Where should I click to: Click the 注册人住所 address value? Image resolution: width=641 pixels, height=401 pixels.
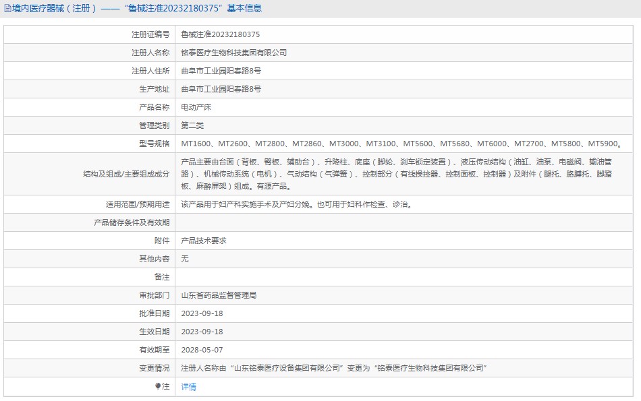point(221,71)
